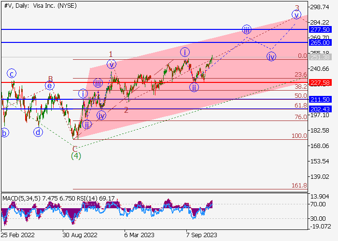Click the 6 Mar 2023 date label
Image resolution: width=338 pixels, height=241 pixels.
(139, 235)
